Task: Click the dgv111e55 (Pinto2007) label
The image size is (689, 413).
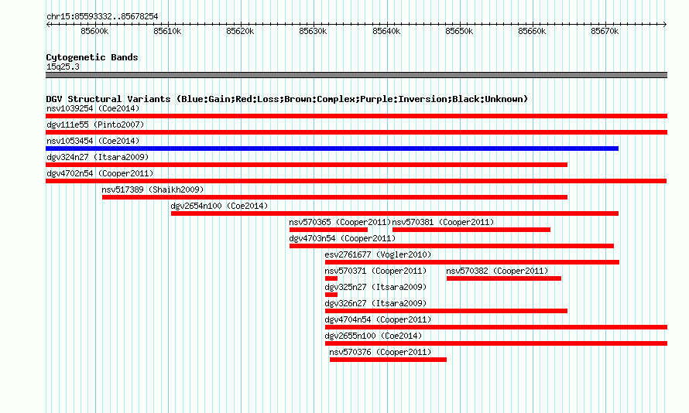Action: click(95, 125)
